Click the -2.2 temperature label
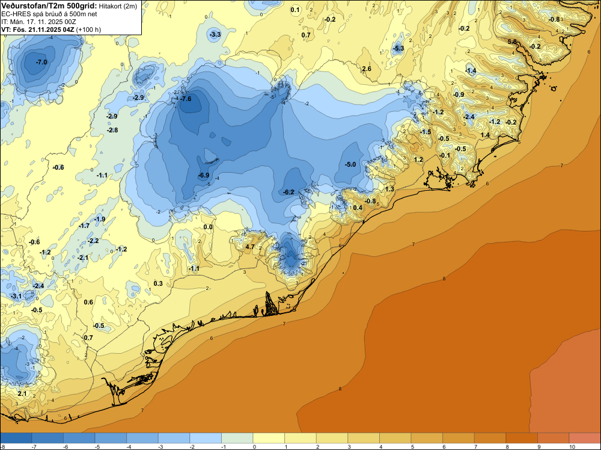The height and width of the screenshot is (450, 601). coord(93,241)
